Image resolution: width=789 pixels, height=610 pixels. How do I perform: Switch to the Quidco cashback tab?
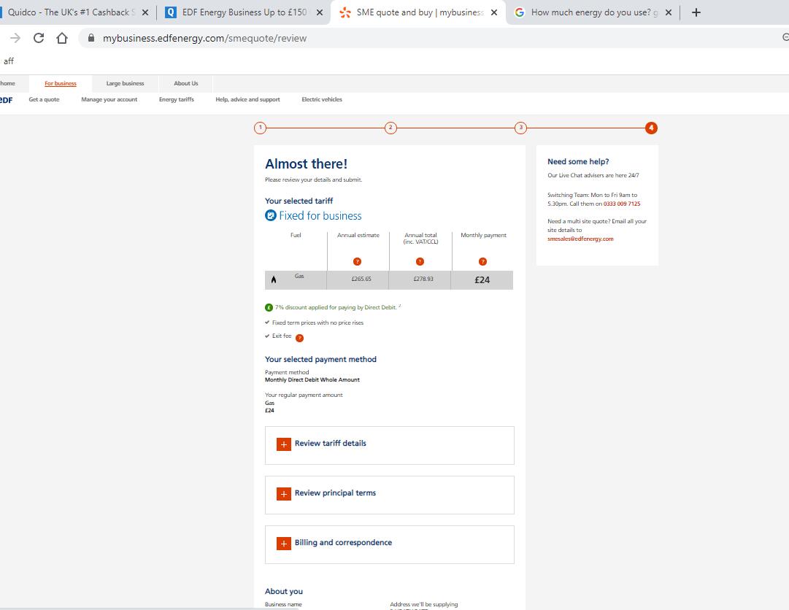point(71,12)
